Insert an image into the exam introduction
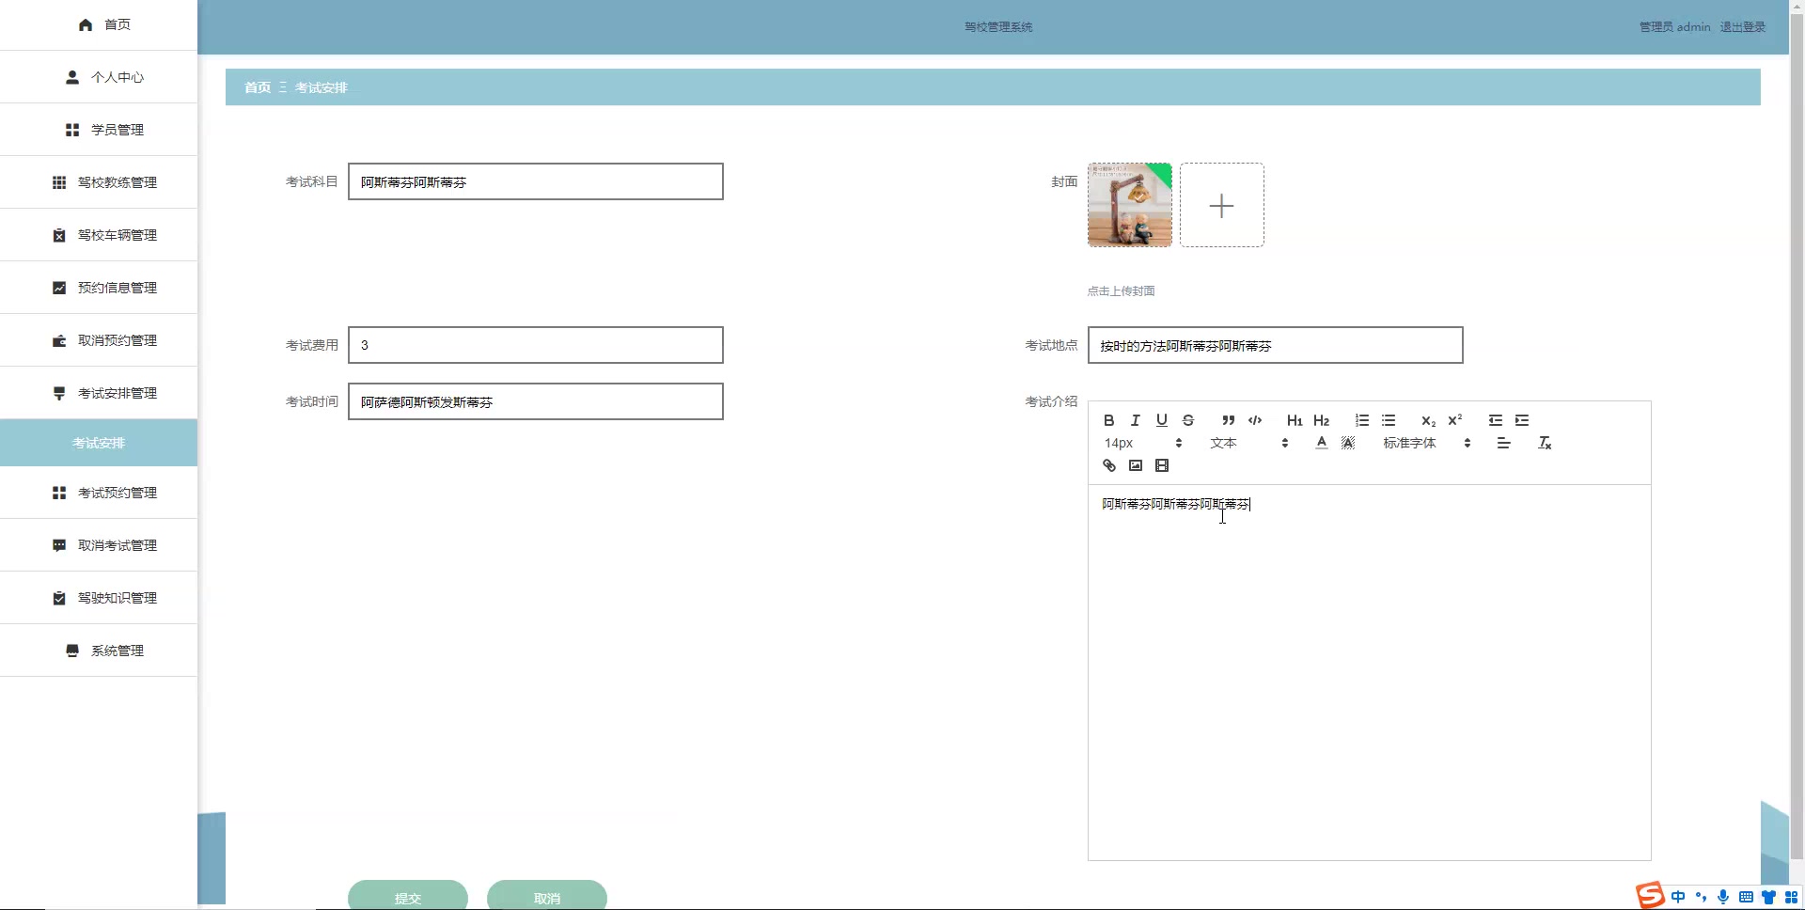 [1136, 465]
